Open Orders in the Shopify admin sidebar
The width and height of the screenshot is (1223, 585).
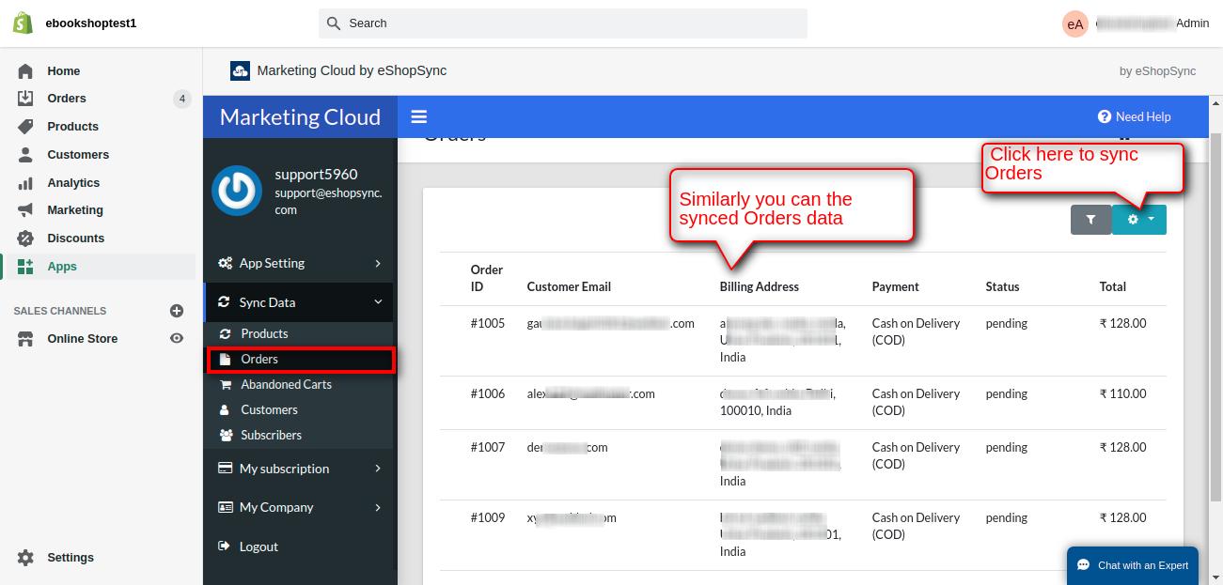click(x=67, y=99)
